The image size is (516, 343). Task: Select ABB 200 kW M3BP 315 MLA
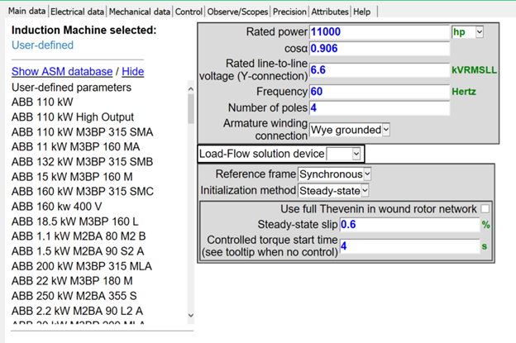(82, 266)
